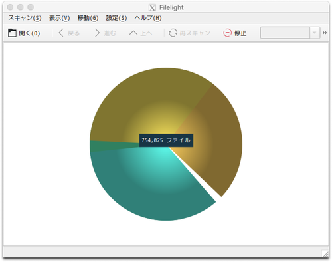The height and width of the screenshot is (262, 332).
Task: Open the スキャン(S) menu
Action: 25,18
